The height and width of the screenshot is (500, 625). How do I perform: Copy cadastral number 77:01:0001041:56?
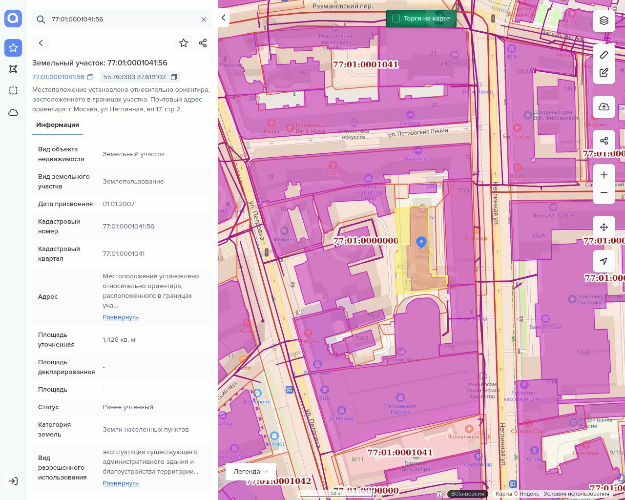[90, 77]
